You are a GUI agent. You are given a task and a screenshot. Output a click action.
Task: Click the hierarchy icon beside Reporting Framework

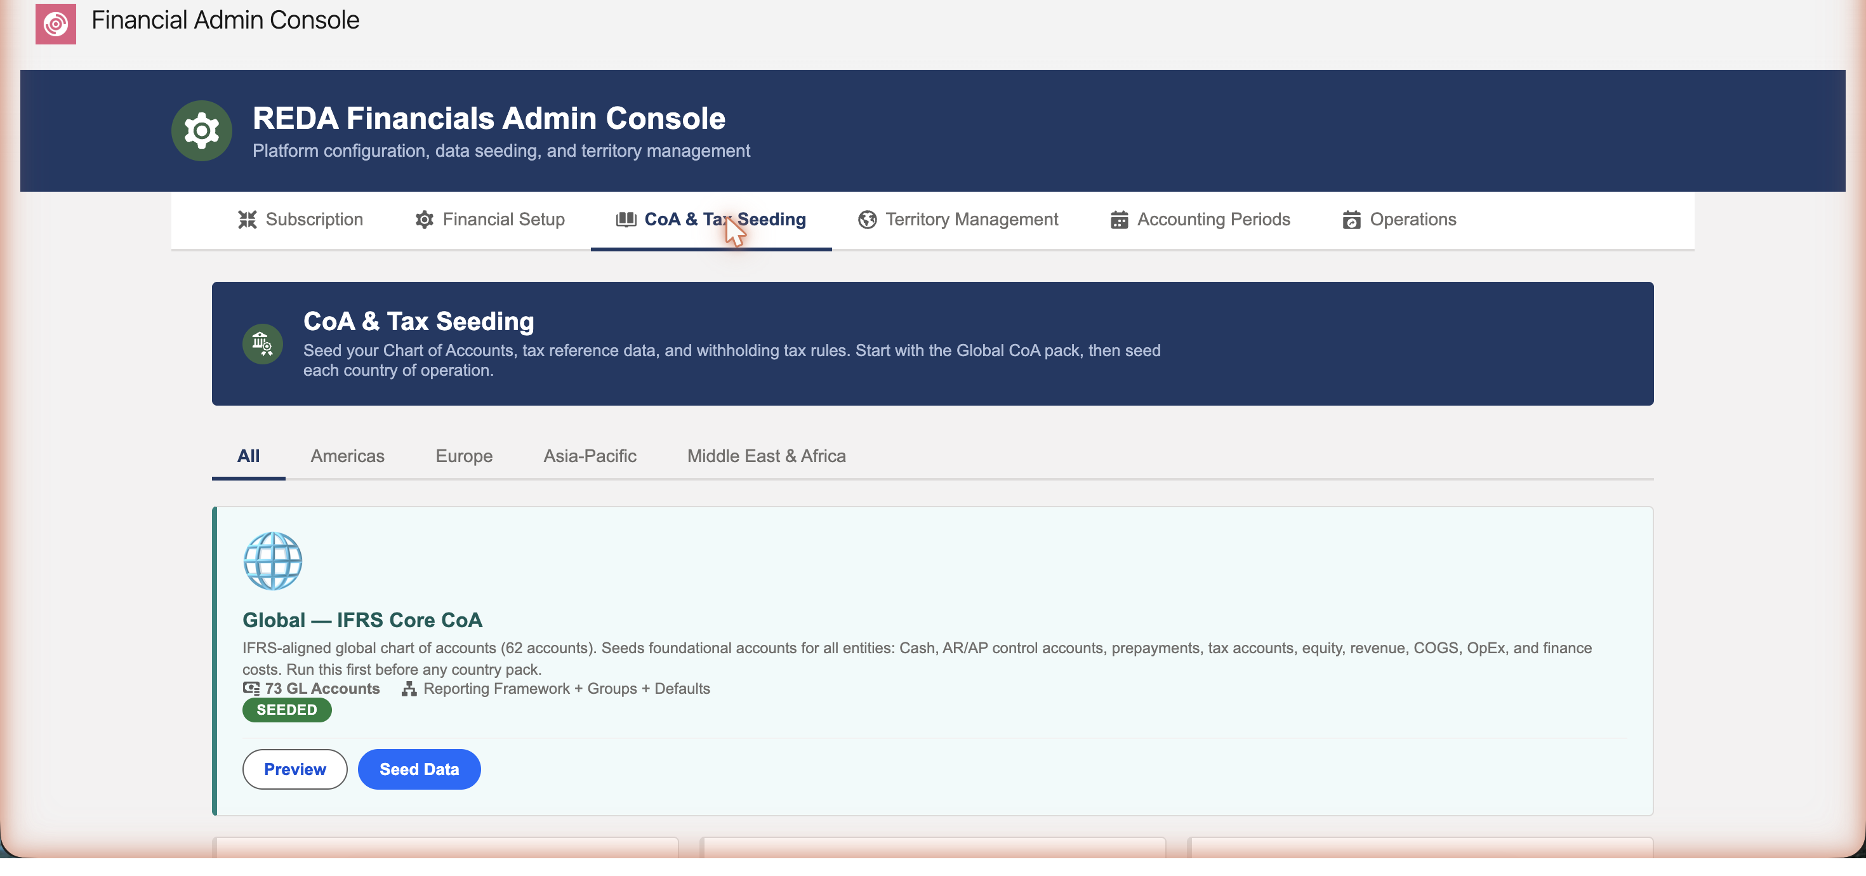[409, 688]
